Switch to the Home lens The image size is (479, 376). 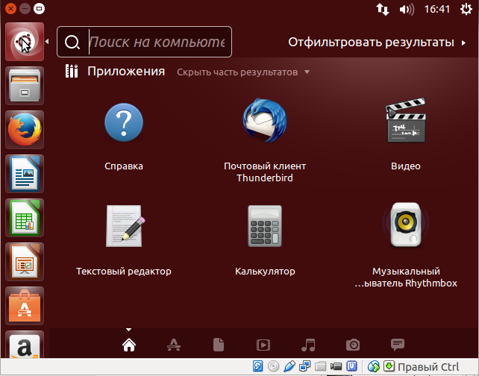(x=129, y=345)
